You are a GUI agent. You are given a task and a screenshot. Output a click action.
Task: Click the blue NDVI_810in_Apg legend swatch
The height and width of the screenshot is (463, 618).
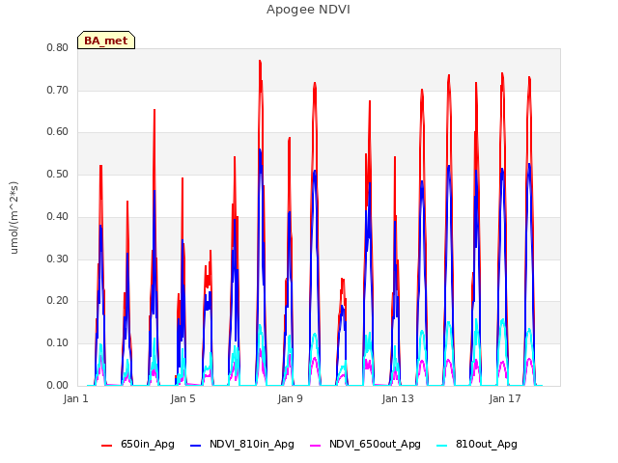click(x=195, y=445)
